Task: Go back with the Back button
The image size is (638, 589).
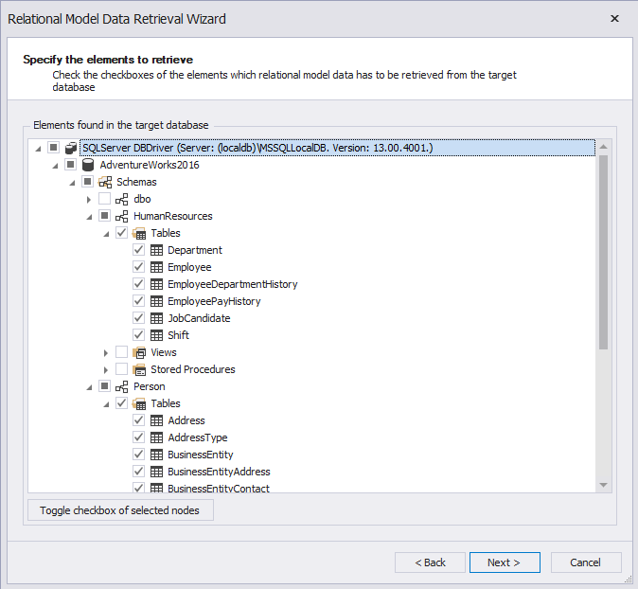Action: pos(430,562)
